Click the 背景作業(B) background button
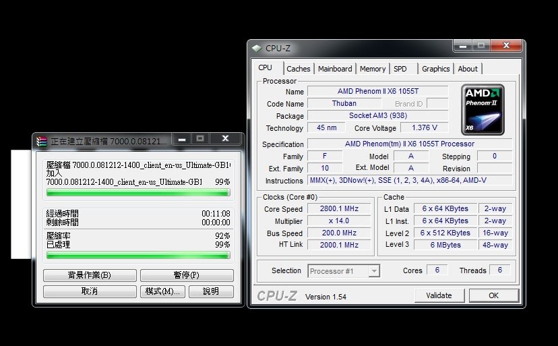This screenshot has width=558, height=346. click(x=90, y=275)
